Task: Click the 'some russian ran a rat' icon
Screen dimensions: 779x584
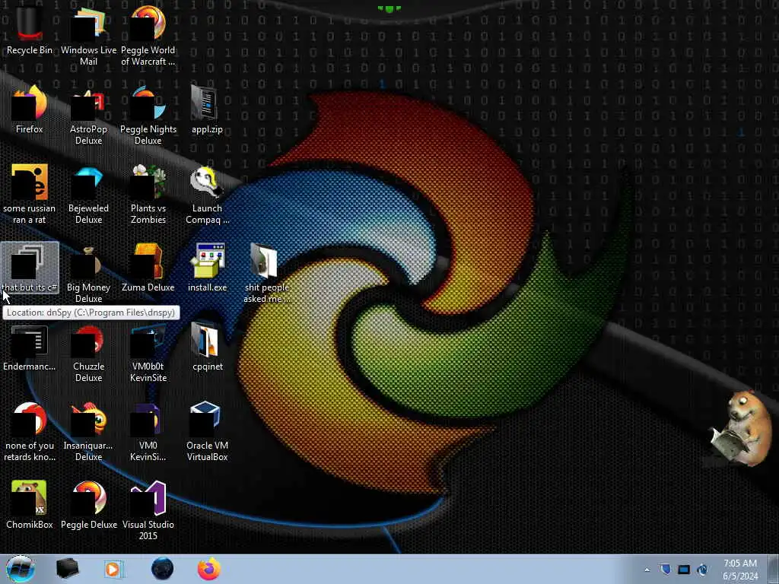Action: click(x=30, y=194)
